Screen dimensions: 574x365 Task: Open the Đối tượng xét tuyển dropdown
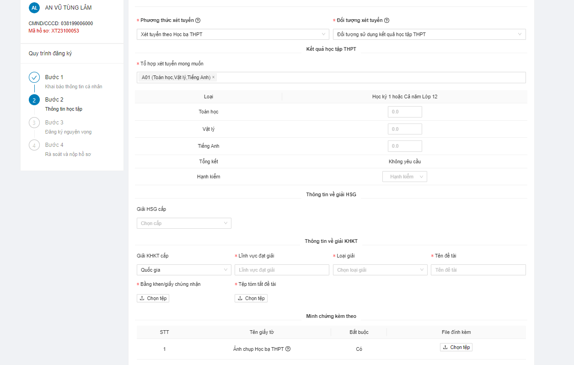[x=429, y=34]
